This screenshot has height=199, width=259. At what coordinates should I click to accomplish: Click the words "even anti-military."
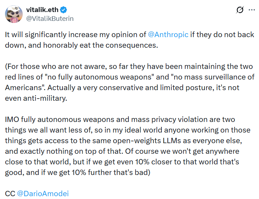click(36, 99)
